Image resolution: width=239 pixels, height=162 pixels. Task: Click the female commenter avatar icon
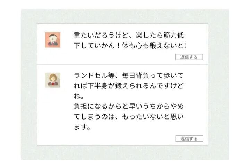click(53, 80)
